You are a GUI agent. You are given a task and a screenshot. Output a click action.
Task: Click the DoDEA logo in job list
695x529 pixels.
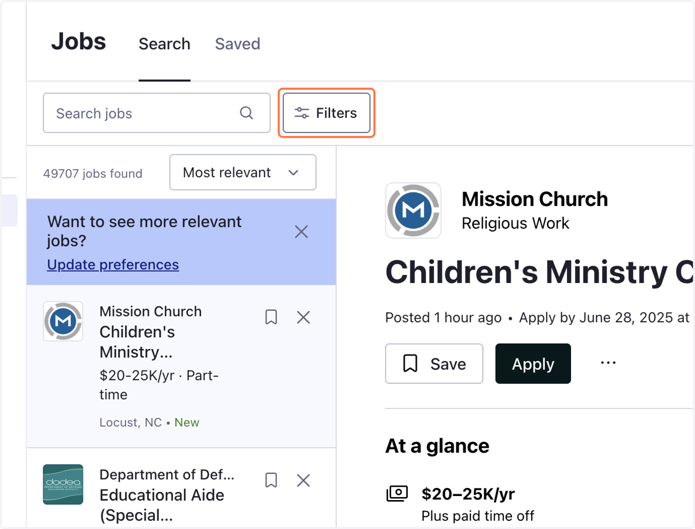[63, 484]
